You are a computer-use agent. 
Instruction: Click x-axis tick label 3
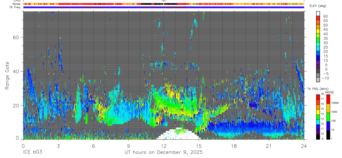tap(58, 146)
